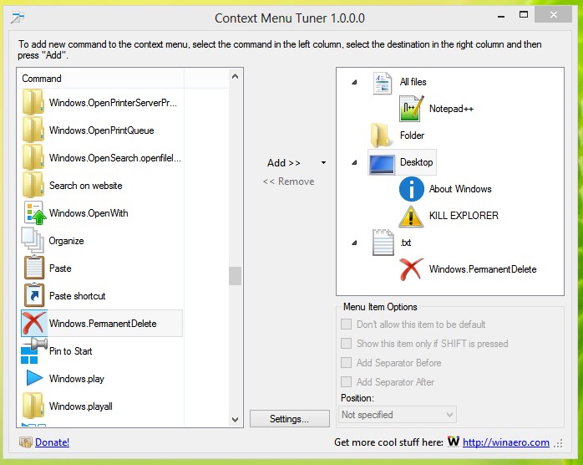
Task: Click the Search on website folder icon
Action: [x=33, y=185]
